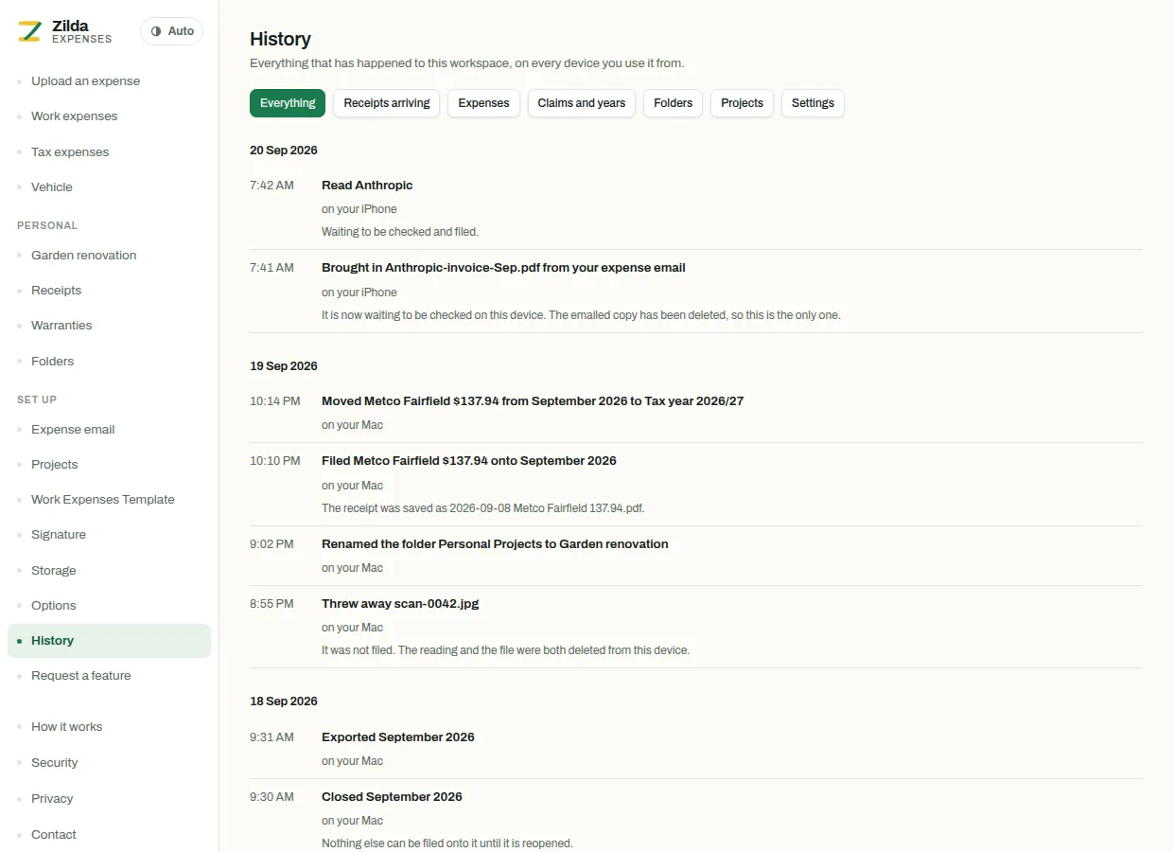The height and width of the screenshot is (852, 1173).
Task: Click the 'Exported September 2026' entry
Action: click(x=398, y=737)
